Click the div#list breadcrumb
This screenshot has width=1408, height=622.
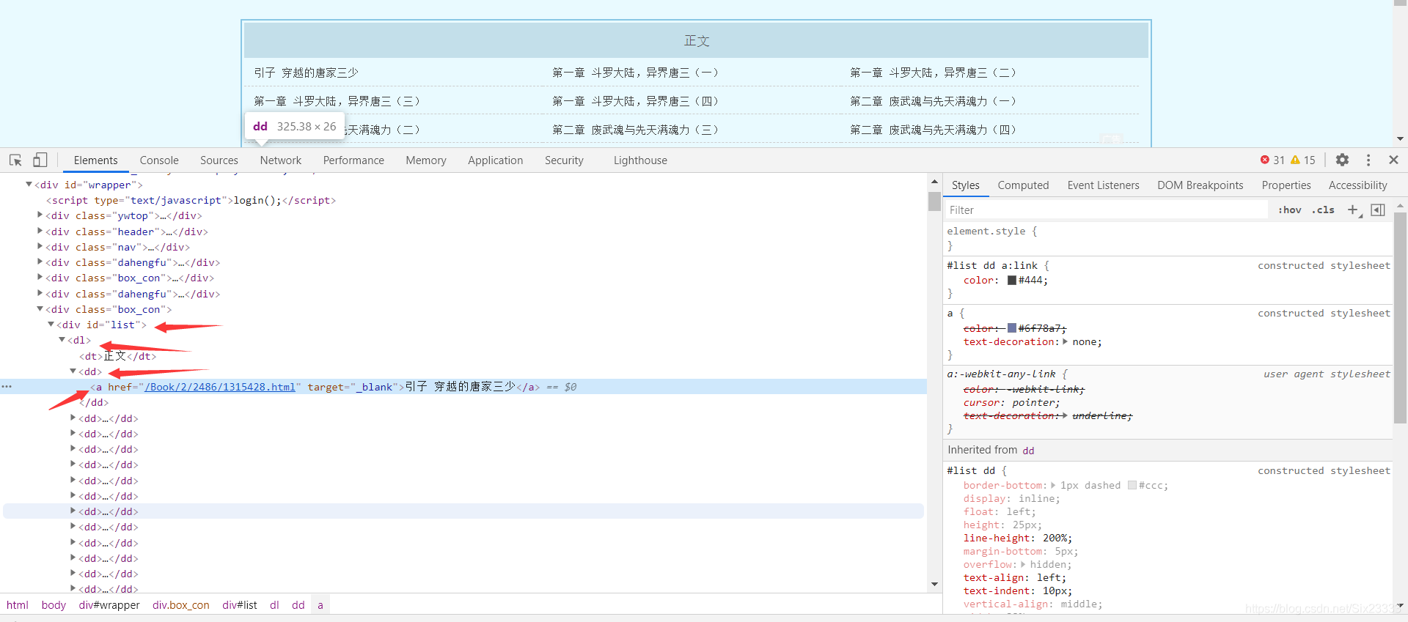pos(240,605)
